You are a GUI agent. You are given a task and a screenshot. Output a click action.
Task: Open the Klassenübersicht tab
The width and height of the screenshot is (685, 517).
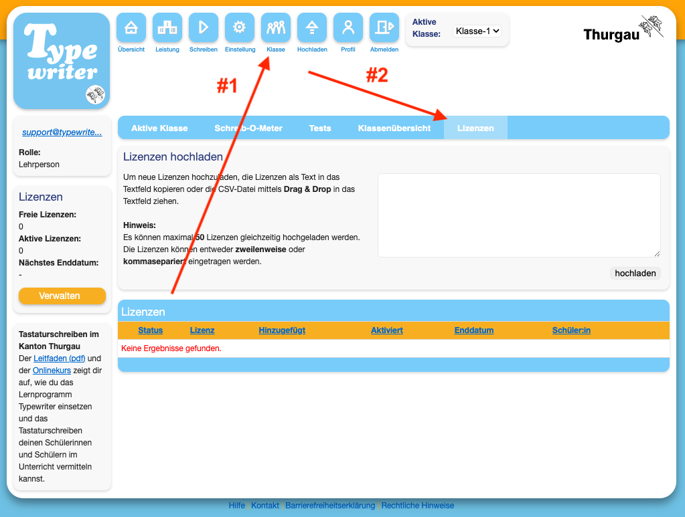point(394,128)
